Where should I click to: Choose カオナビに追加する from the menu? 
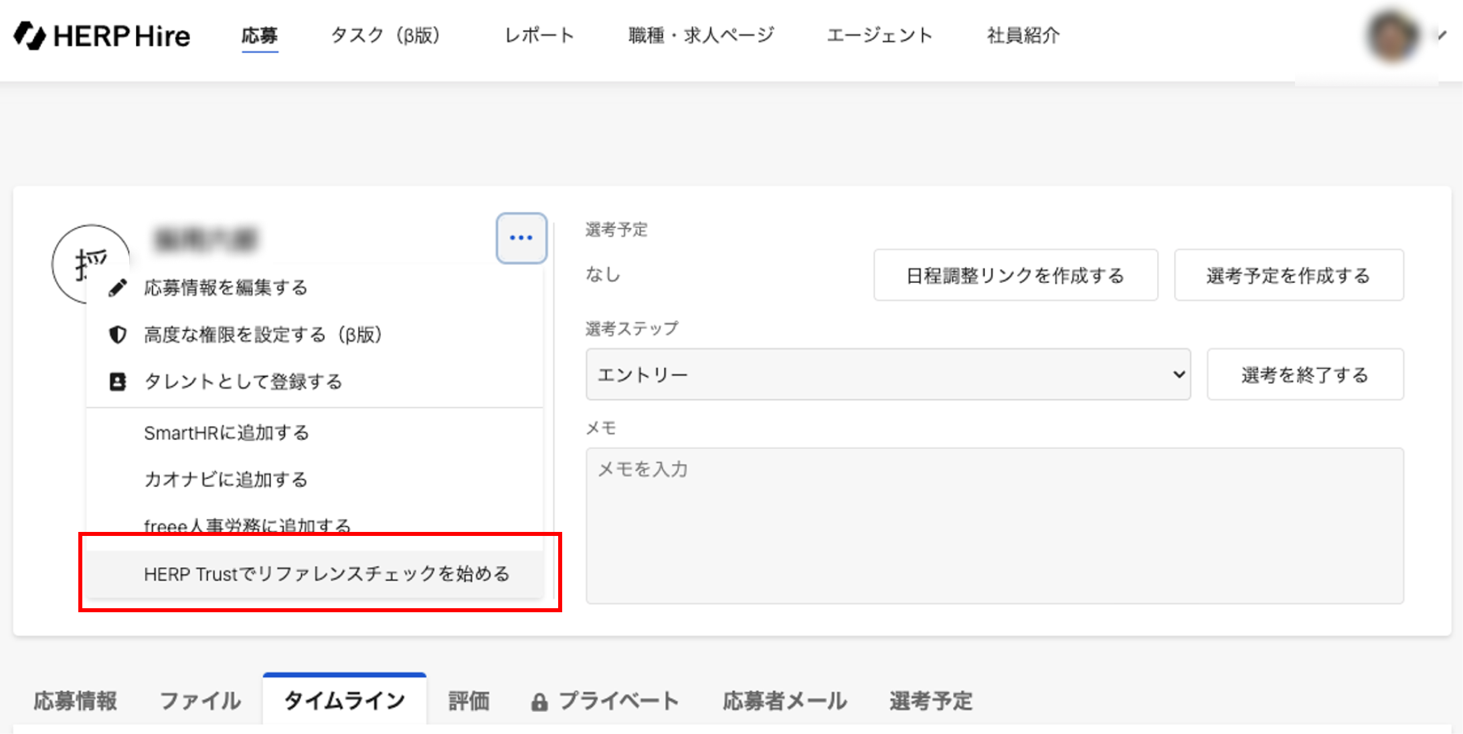tap(315, 480)
